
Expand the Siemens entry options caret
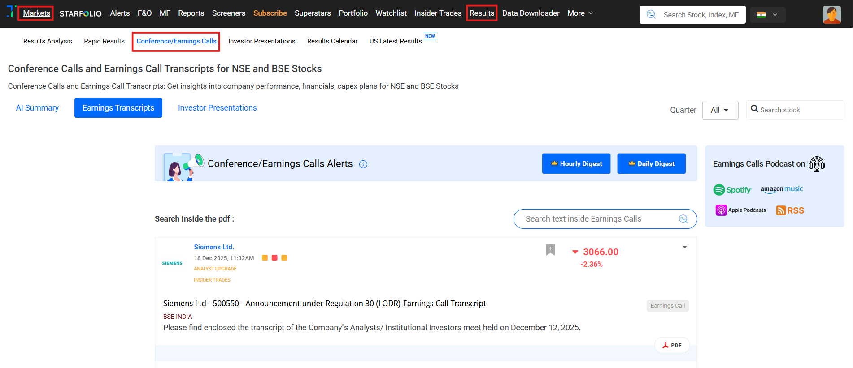pos(684,248)
